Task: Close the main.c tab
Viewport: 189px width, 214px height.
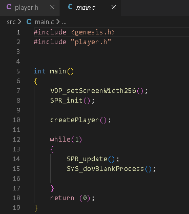Action: pyautogui.click(x=114, y=7)
